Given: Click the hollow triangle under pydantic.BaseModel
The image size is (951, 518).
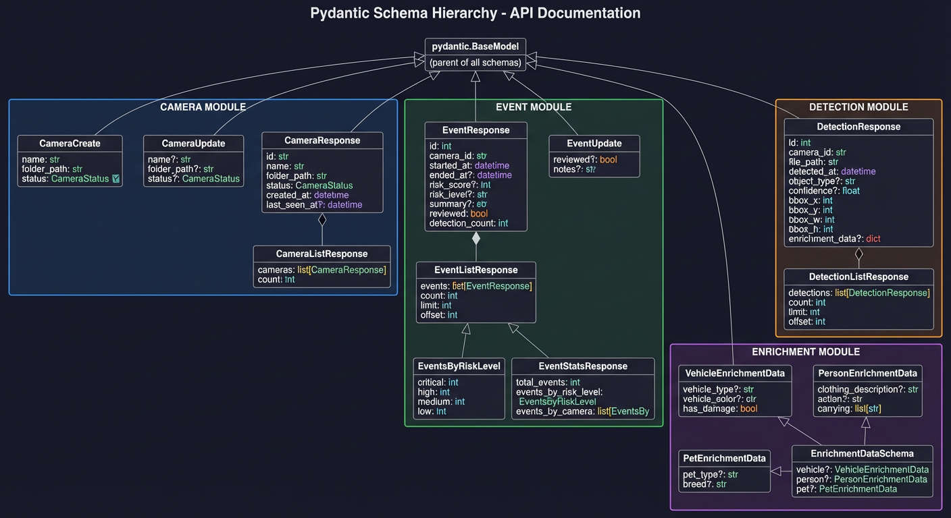Looking at the screenshot, I should point(476,76).
